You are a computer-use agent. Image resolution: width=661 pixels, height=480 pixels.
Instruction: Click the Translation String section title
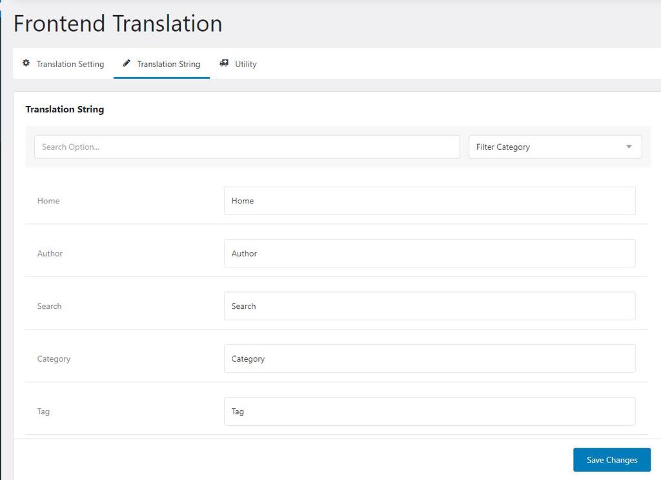click(65, 109)
